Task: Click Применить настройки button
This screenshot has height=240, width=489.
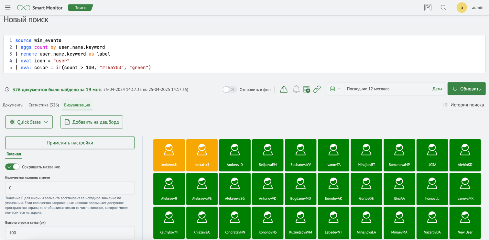Action: point(70,143)
